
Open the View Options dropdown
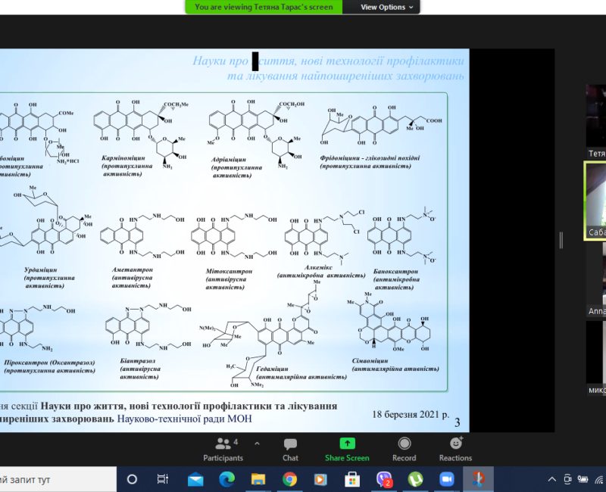pos(387,7)
